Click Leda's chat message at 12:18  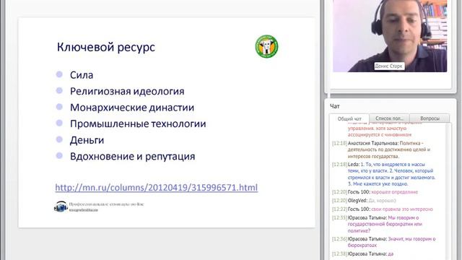(x=383, y=174)
